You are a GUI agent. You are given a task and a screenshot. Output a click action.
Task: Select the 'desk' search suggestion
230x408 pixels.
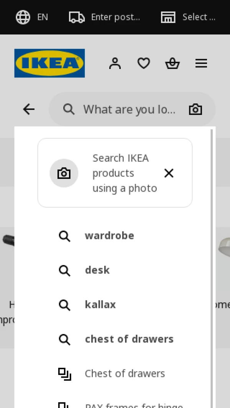[97, 270]
